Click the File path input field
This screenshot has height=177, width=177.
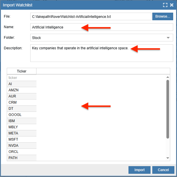[x=91, y=16]
